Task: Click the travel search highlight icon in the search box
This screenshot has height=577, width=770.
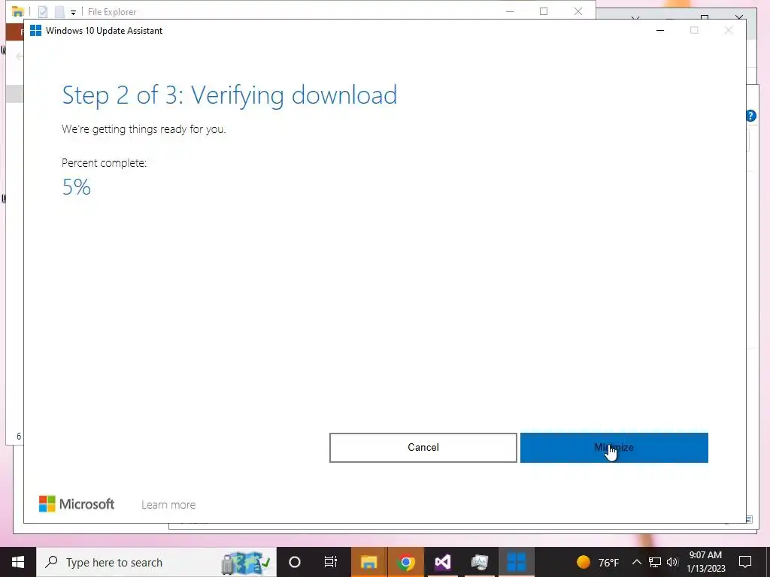Action: pyautogui.click(x=246, y=563)
